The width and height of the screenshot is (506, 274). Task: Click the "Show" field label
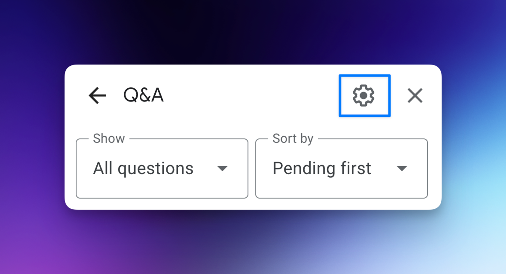point(109,138)
